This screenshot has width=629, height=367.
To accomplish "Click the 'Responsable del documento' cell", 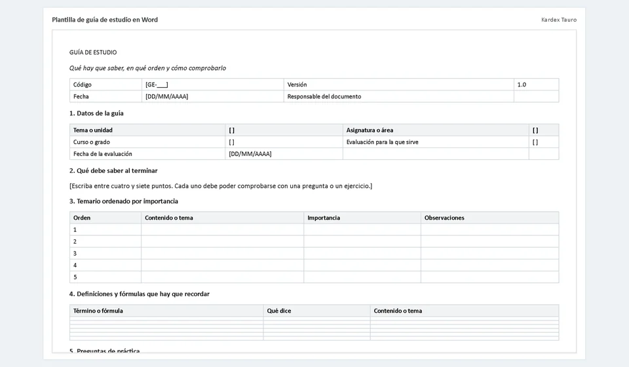I will tap(399, 96).
